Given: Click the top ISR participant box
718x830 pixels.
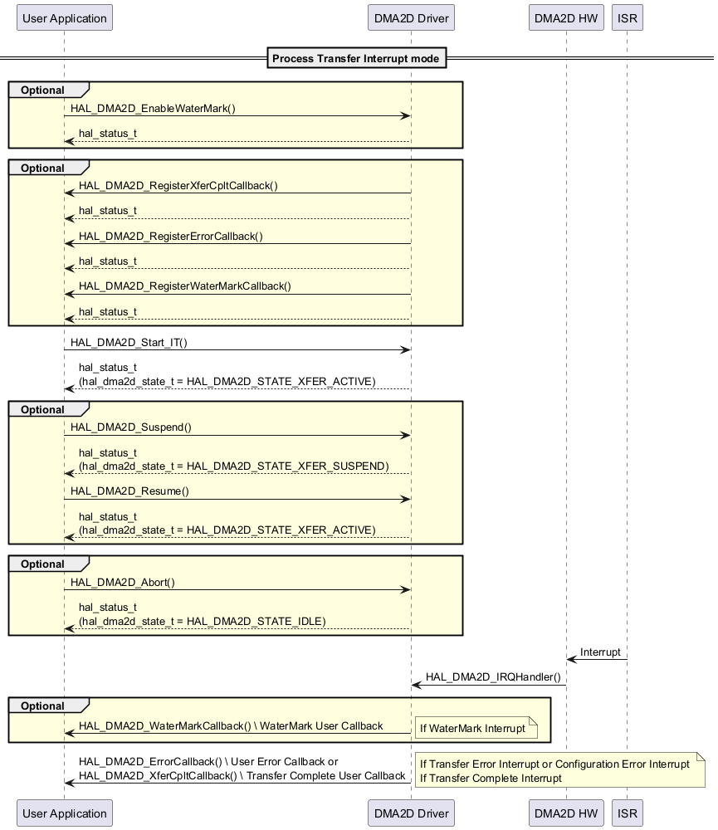Looking at the screenshot, I should [627, 18].
